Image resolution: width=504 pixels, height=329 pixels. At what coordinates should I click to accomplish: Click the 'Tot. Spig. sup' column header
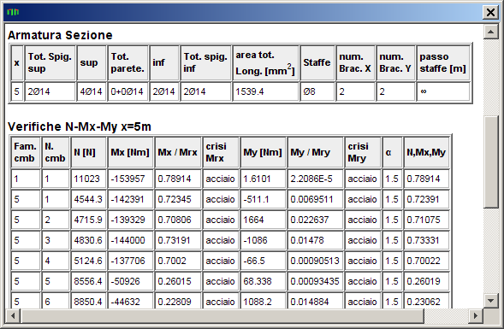click(x=50, y=62)
